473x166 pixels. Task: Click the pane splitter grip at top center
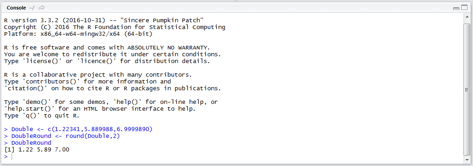coord(236,1)
